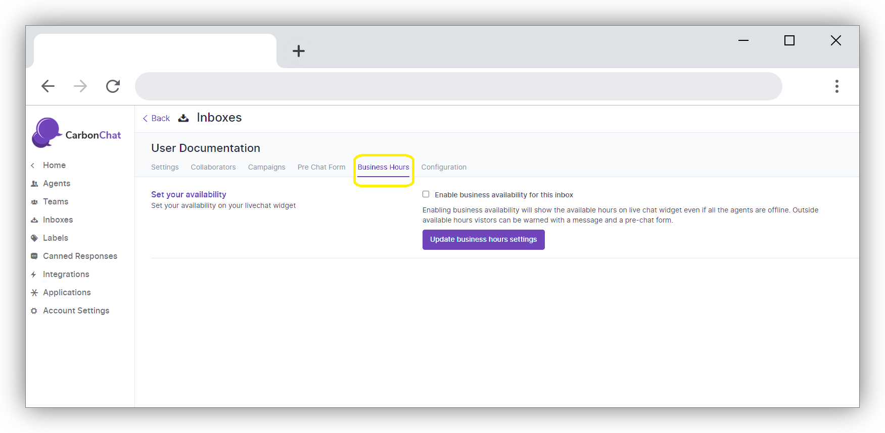Click the Account Settings gear icon

tap(34, 311)
